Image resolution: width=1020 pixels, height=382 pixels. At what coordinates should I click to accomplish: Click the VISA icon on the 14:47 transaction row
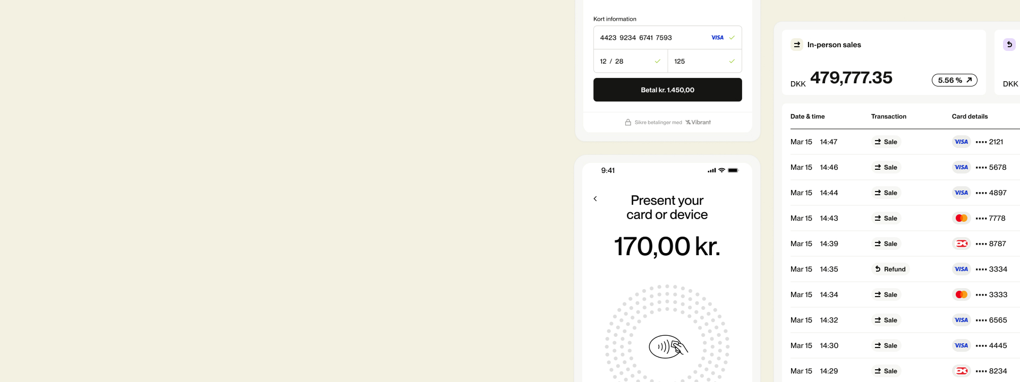[x=962, y=142]
